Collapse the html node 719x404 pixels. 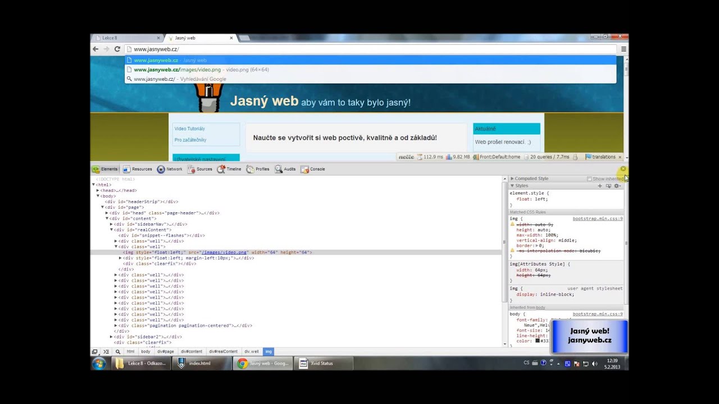click(93, 185)
